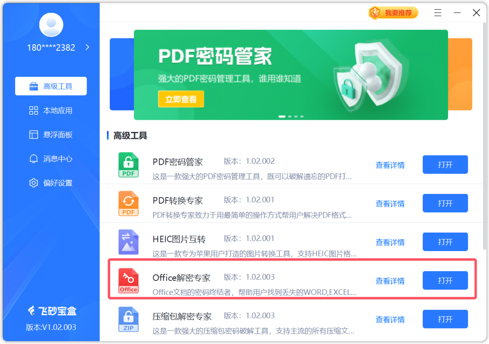Click the 飞砂宝盒 logo
The width and height of the screenshot is (489, 344).
pyautogui.click(x=52, y=311)
